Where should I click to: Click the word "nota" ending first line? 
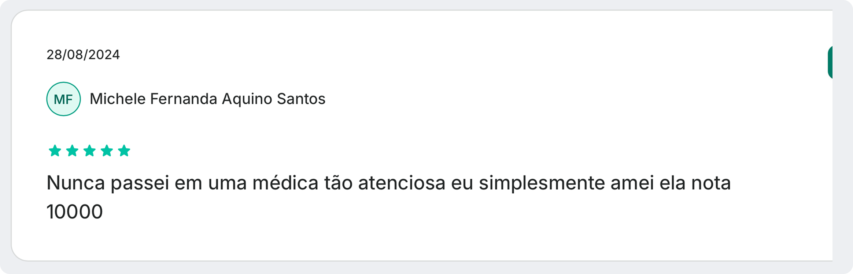711,183
